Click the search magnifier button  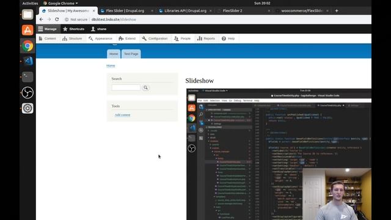tap(145, 87)
